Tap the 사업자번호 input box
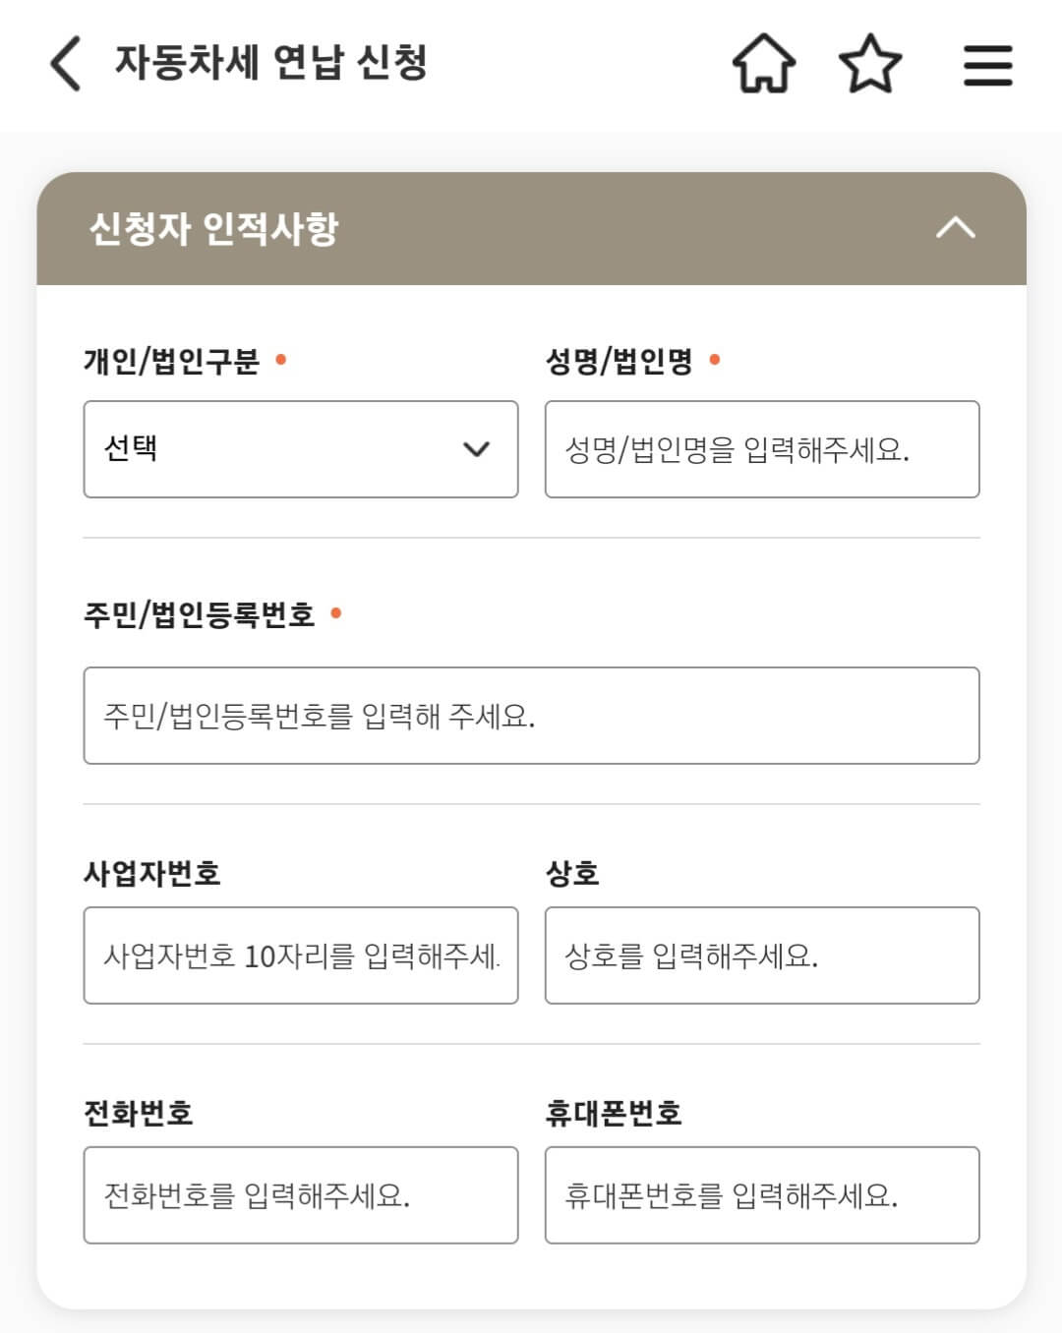This screenshot has height=1333, width=1062. coord(300,956)
